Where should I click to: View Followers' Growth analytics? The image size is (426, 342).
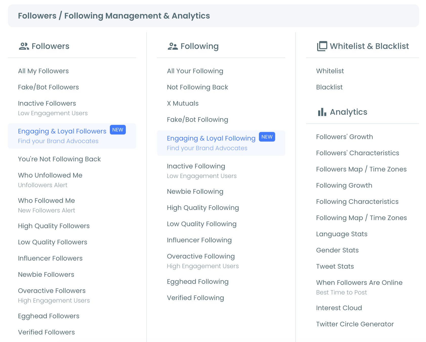(344, 137)
